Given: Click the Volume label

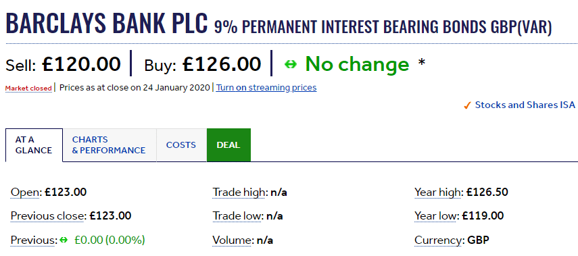Looking at the screenshot, I should point(233,240).
